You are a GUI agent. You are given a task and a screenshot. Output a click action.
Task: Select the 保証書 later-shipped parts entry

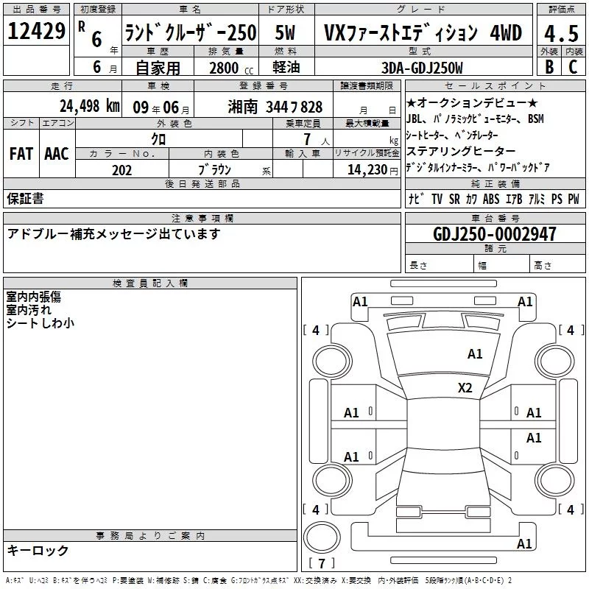pos(25,199)
